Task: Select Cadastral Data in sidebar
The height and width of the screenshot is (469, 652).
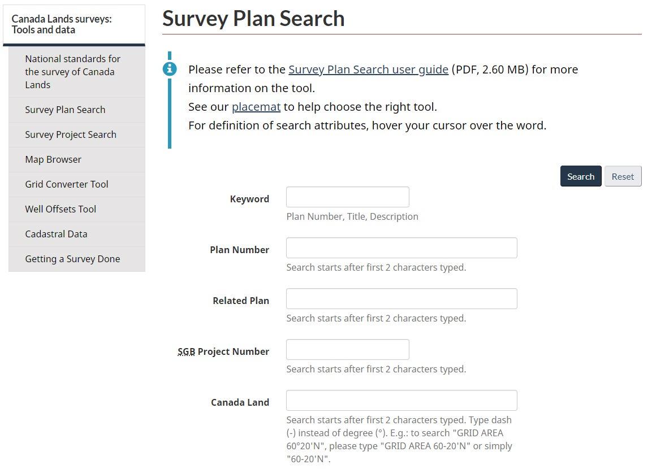Action: click(x=77, y=234)
